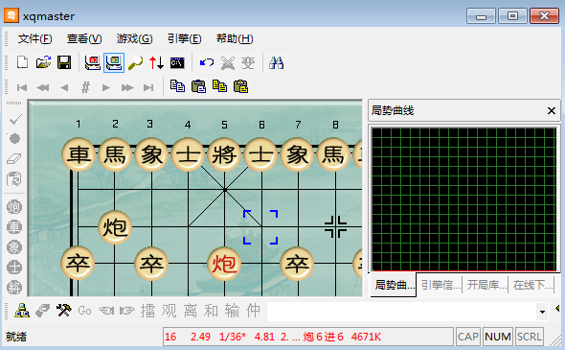Click the tag icon in bottom toolbar
The width and height of the screenshot is (565, 350).
(42, 311)
